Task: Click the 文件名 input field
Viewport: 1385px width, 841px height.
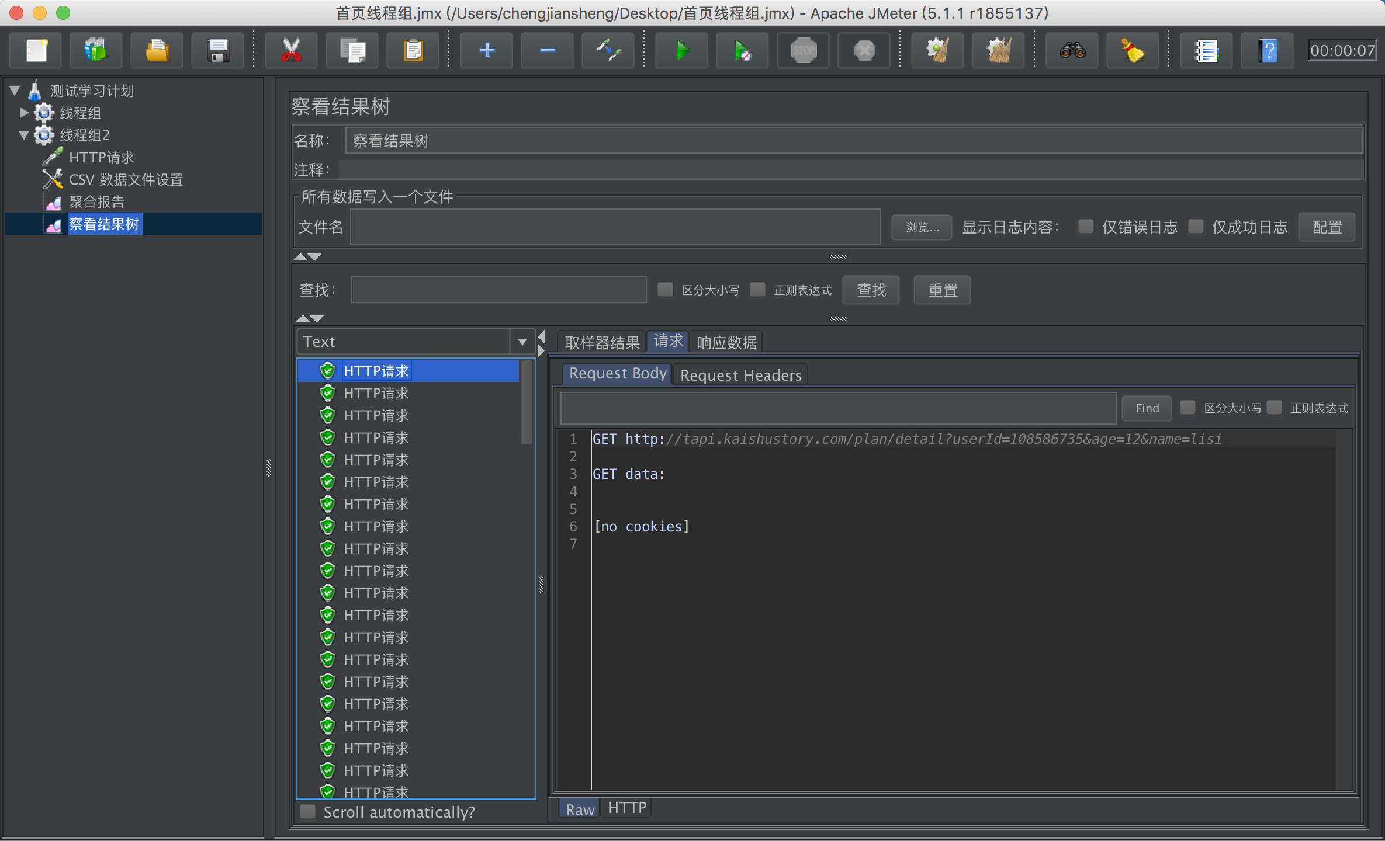Action: tap(615, 227)
